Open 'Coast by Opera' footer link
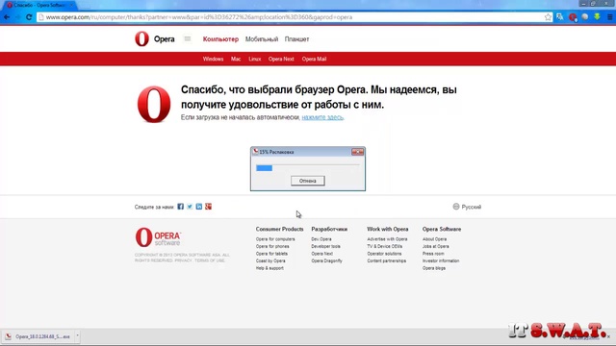The height and width of the screenshot is (346, 616). 270,260
